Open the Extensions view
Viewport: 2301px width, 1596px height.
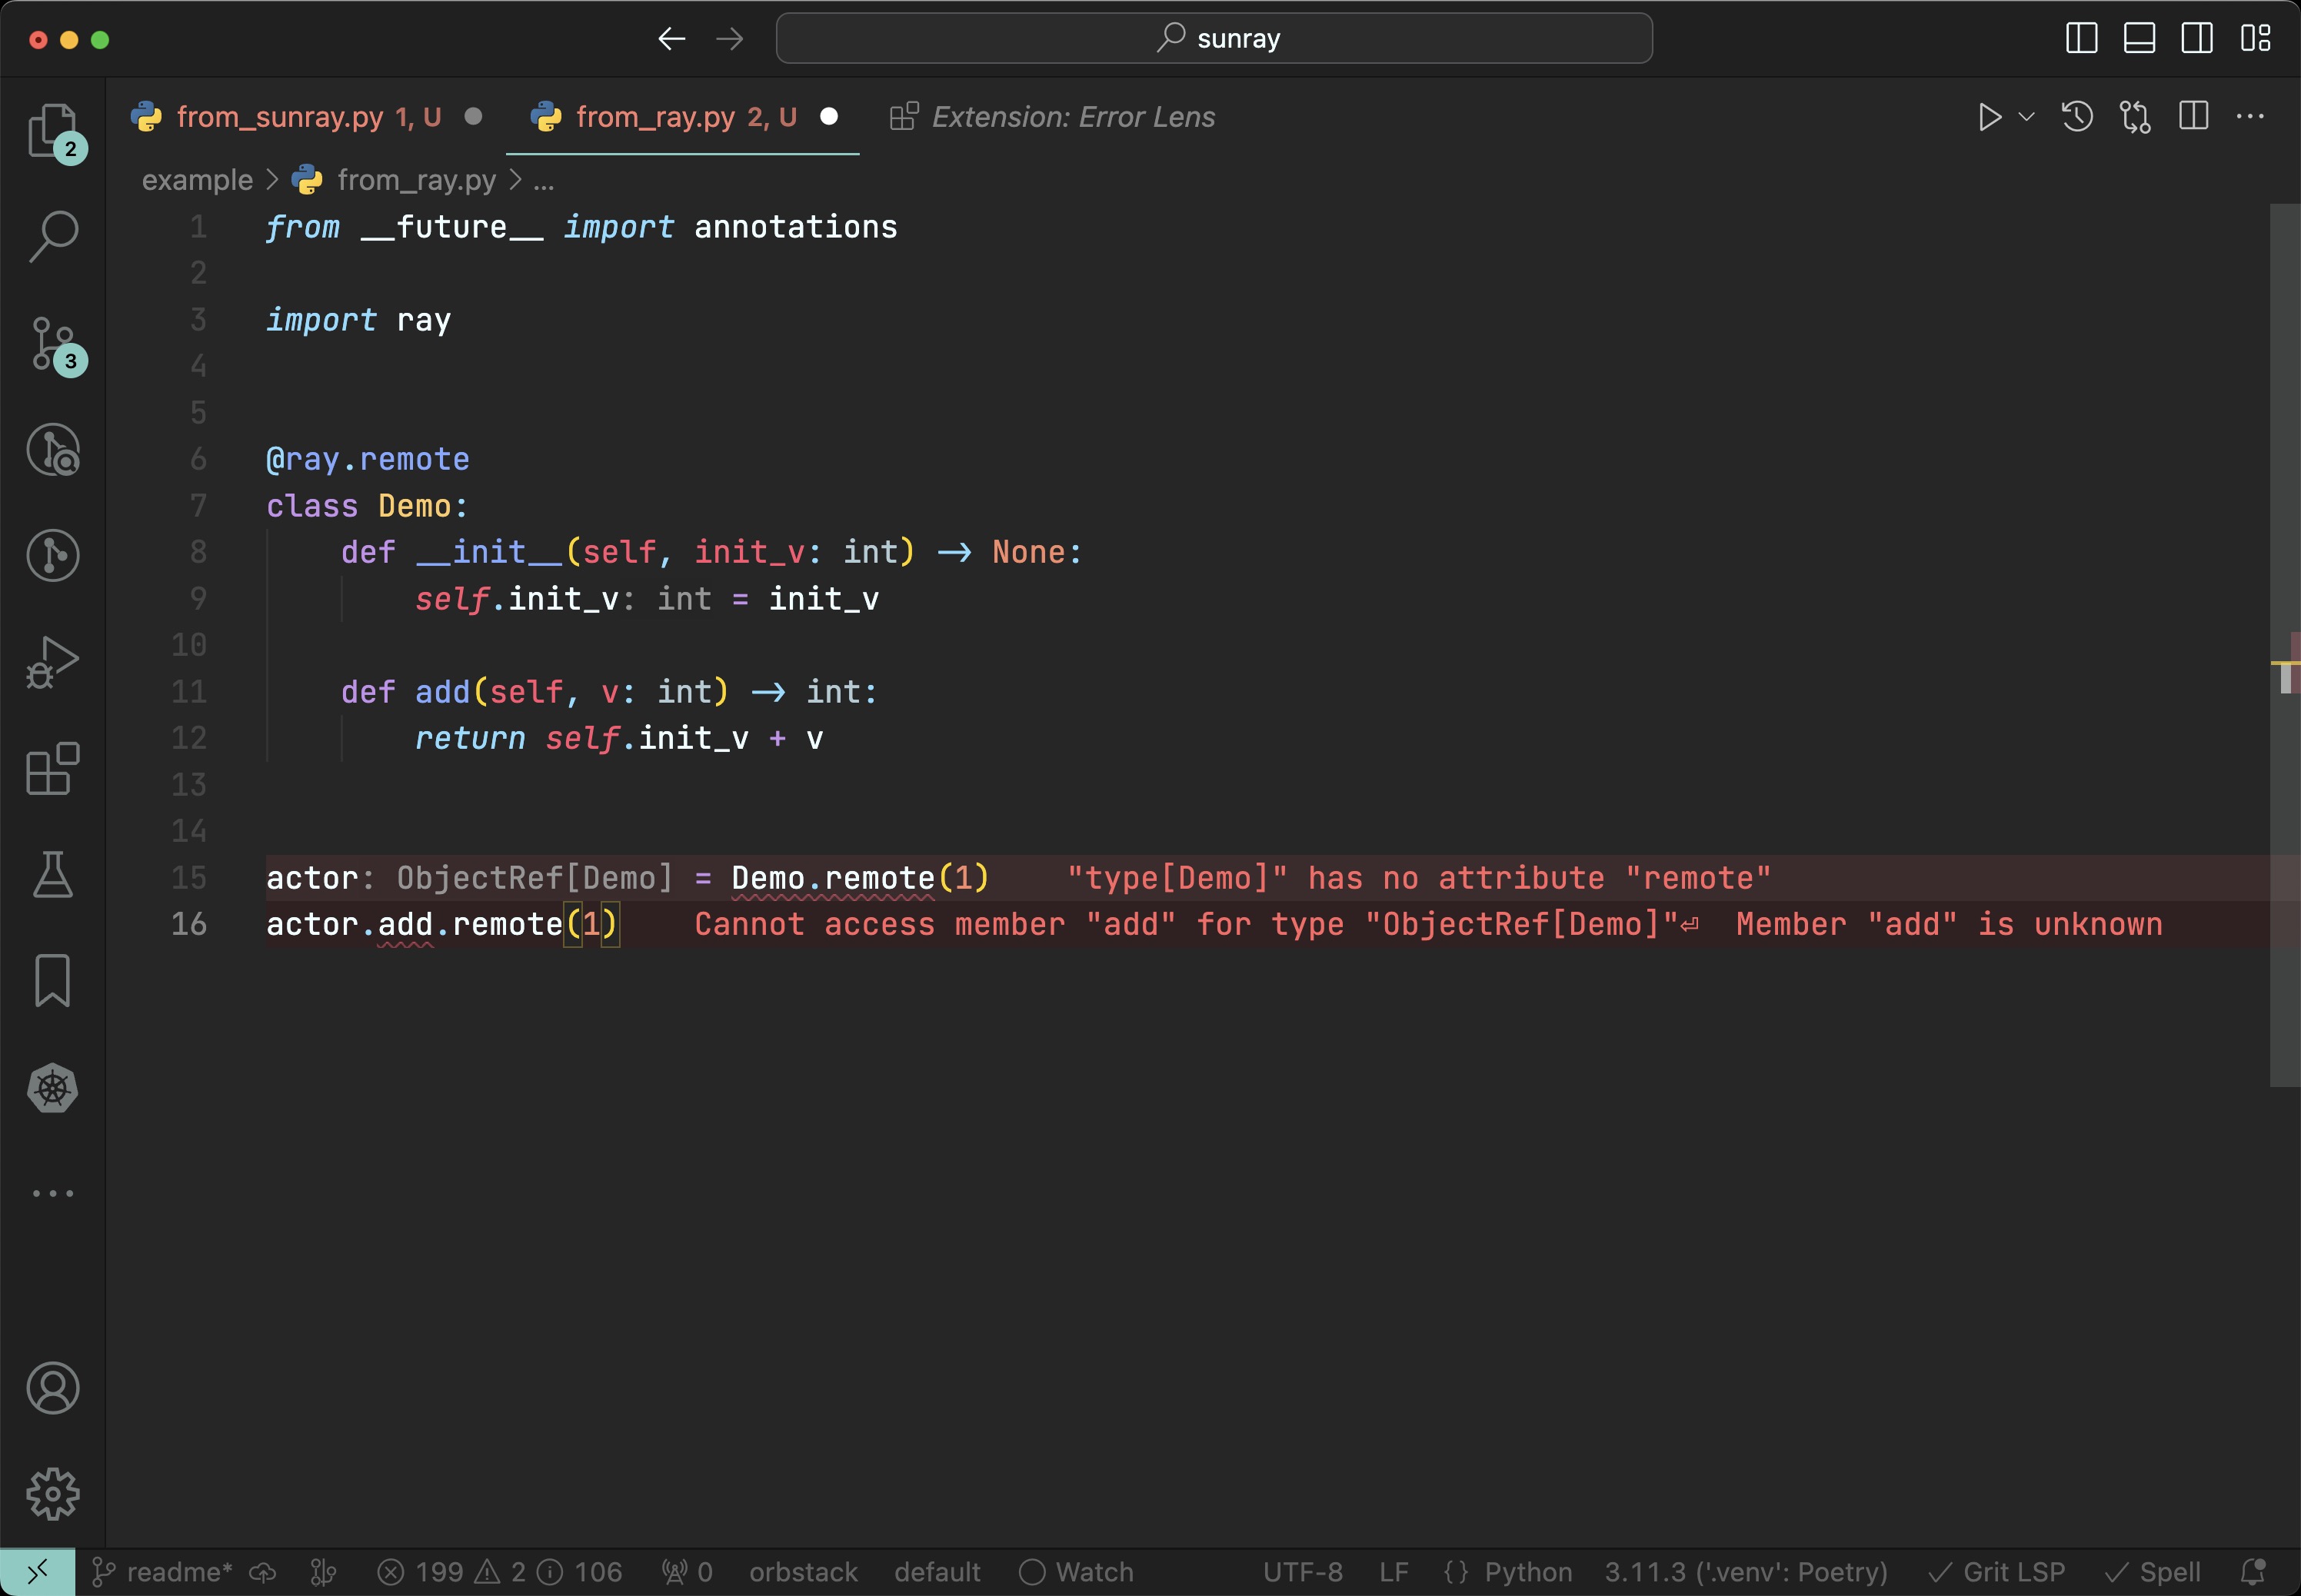click(x=52, y=768)
